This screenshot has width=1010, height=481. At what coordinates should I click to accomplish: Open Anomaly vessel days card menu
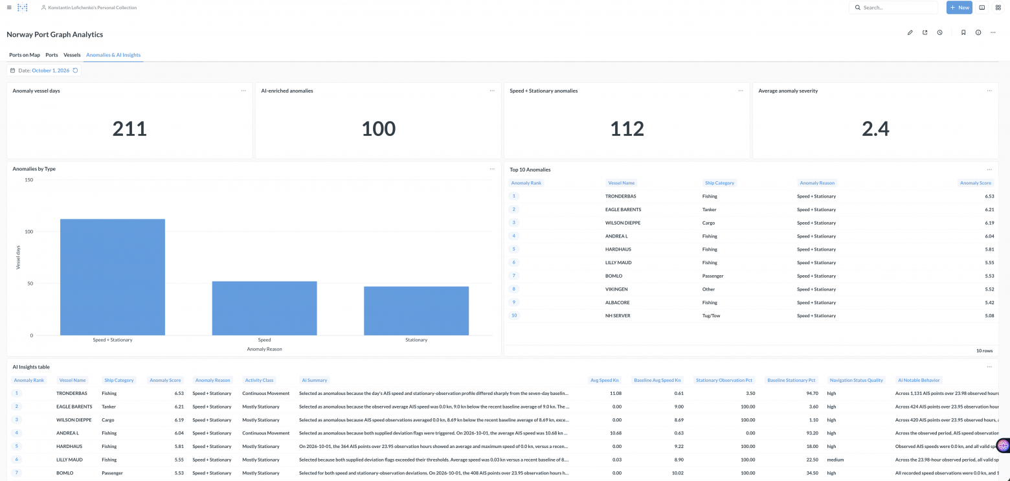tap(243, 91)
